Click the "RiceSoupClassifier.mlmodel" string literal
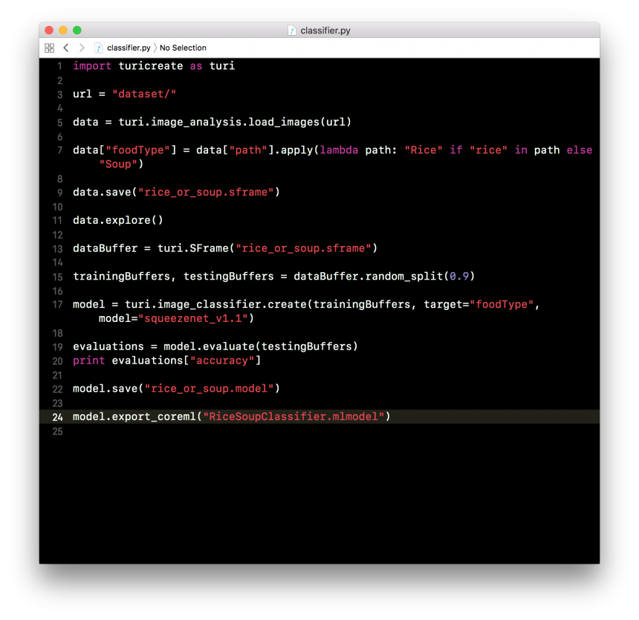 click(x=294, y=416)
